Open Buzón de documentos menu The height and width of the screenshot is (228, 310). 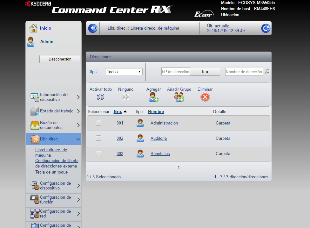[53, 125]
